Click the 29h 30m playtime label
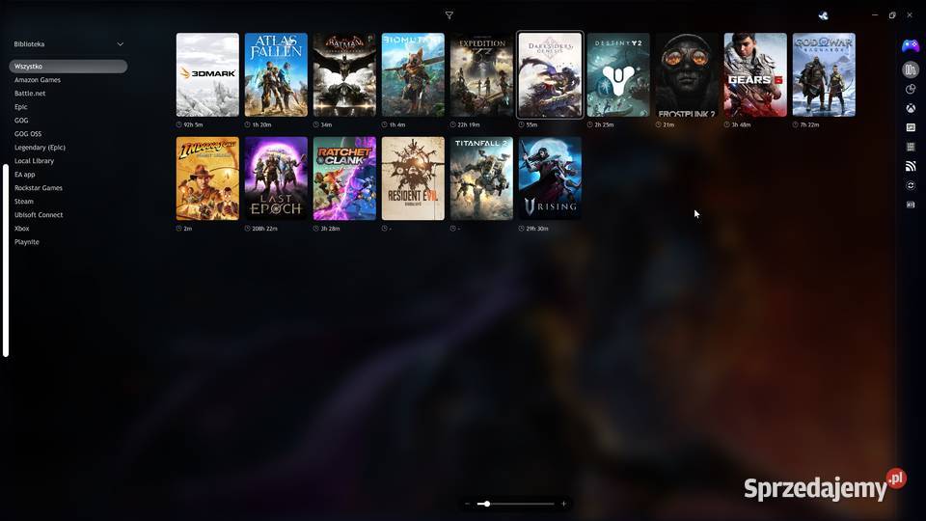The image size is (926, 521). pos(537,229)
